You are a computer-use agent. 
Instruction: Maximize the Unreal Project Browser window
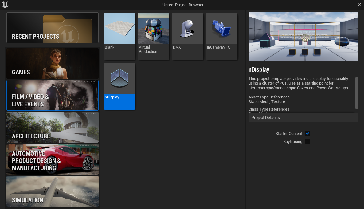coord(346,5)
